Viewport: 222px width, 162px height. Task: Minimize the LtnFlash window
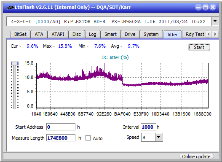point(198,7)
